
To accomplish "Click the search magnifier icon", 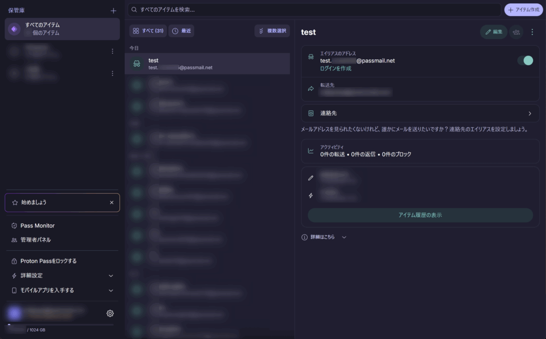I will pos(134,10).
